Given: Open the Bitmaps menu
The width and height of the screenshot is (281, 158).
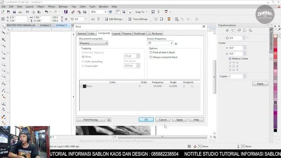Looking at the screenshot, I should (x=63, y=7).
